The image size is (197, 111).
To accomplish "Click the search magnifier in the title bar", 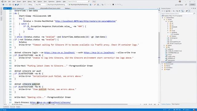I will point(89,2).
